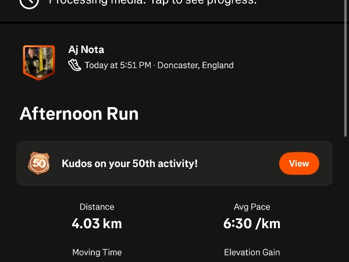Select the 6:30 /km pace value
Screen dimensions: 349x262
pos(252,223)
